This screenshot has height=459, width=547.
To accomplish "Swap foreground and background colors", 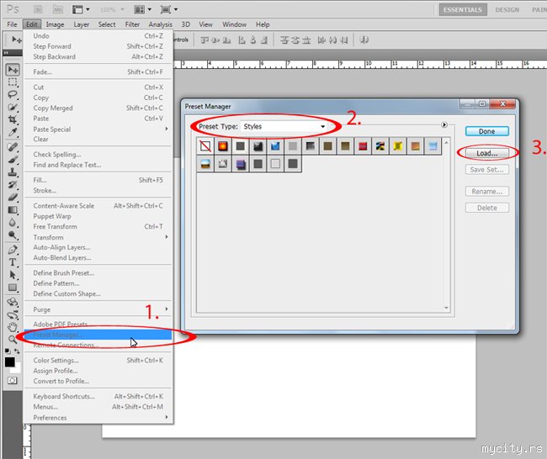I will click(x=17, y=351).
